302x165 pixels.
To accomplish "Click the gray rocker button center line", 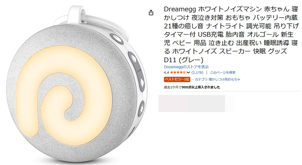I will coord(139,70).
